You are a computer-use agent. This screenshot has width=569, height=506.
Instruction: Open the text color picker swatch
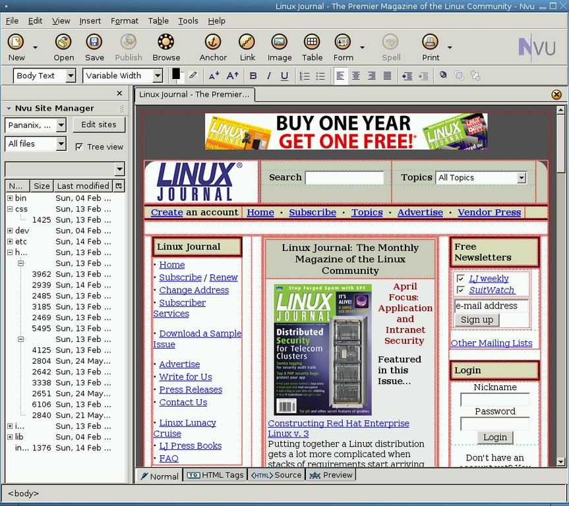click(x=176, y=74)
